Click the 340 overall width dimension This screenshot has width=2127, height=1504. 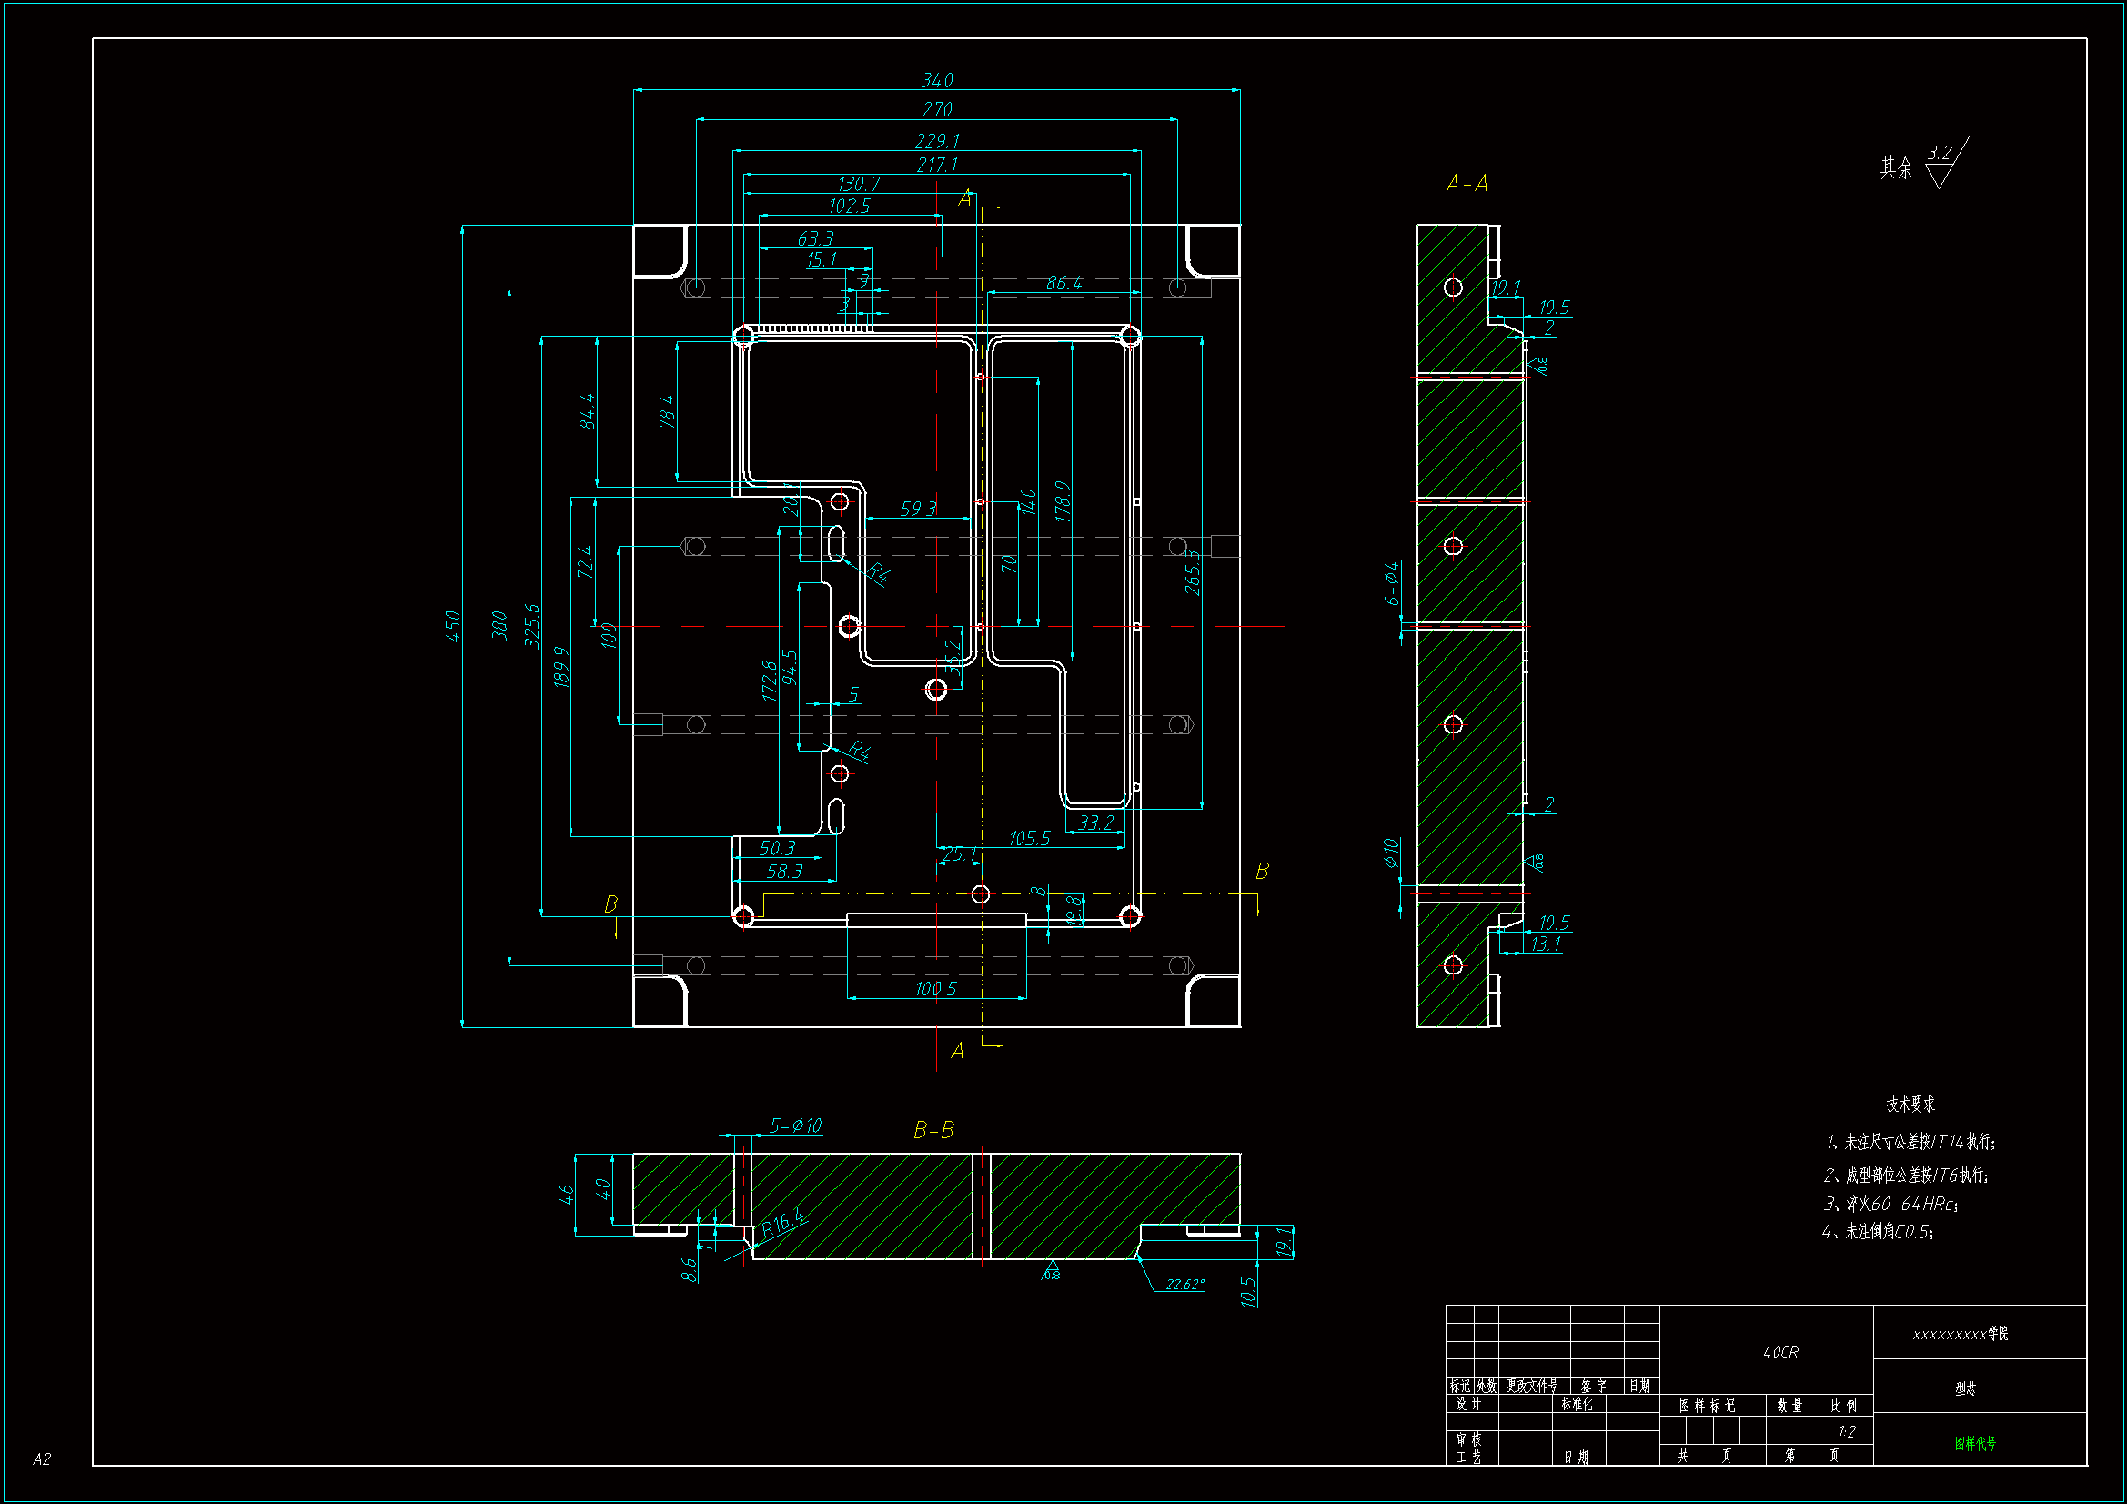click(936, 81)
